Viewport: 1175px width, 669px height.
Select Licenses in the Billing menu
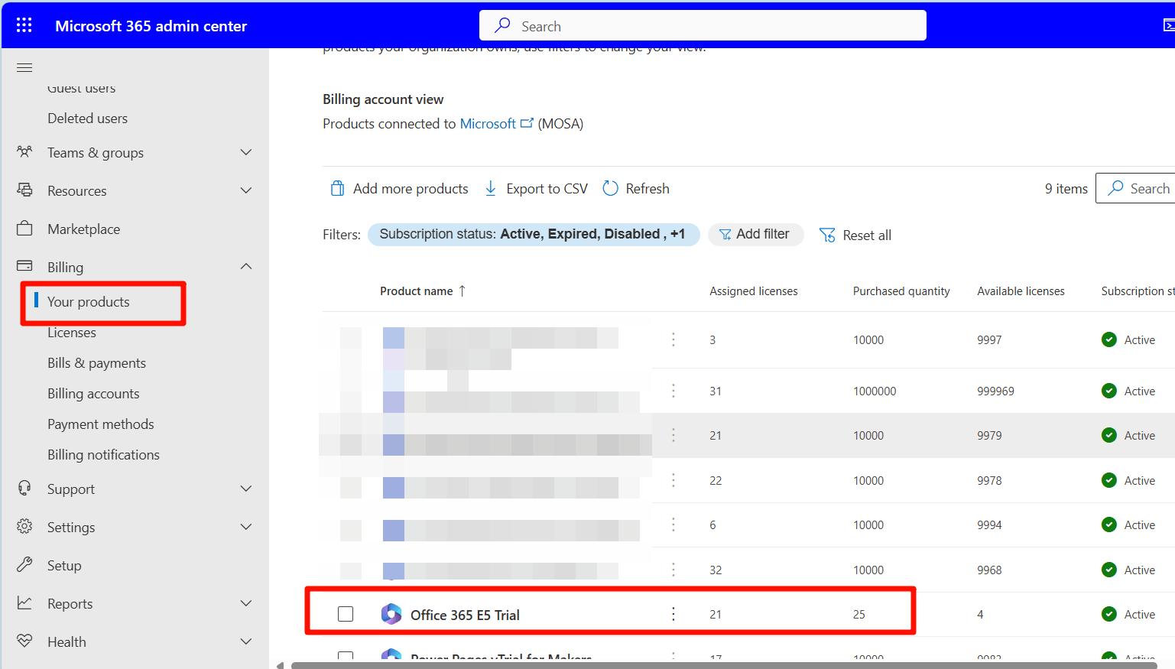(72, 332)
